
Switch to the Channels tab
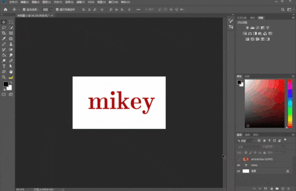[247, 135]
